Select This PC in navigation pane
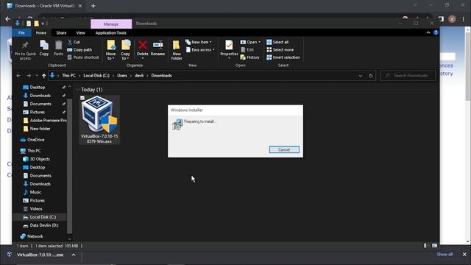The image size is (471, 265). click(34, 150)
